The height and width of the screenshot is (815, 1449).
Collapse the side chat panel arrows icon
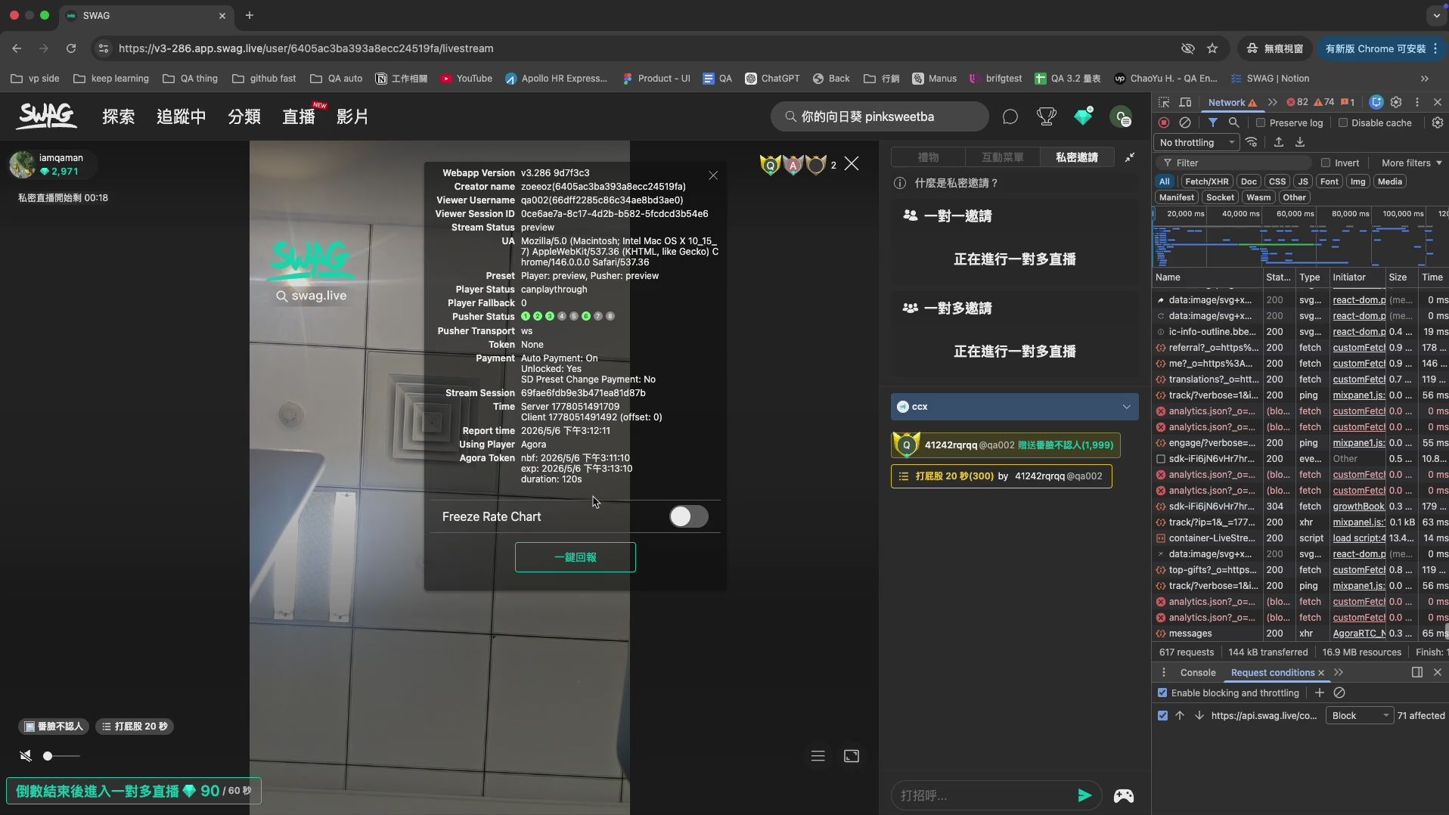click(1130, 157)
